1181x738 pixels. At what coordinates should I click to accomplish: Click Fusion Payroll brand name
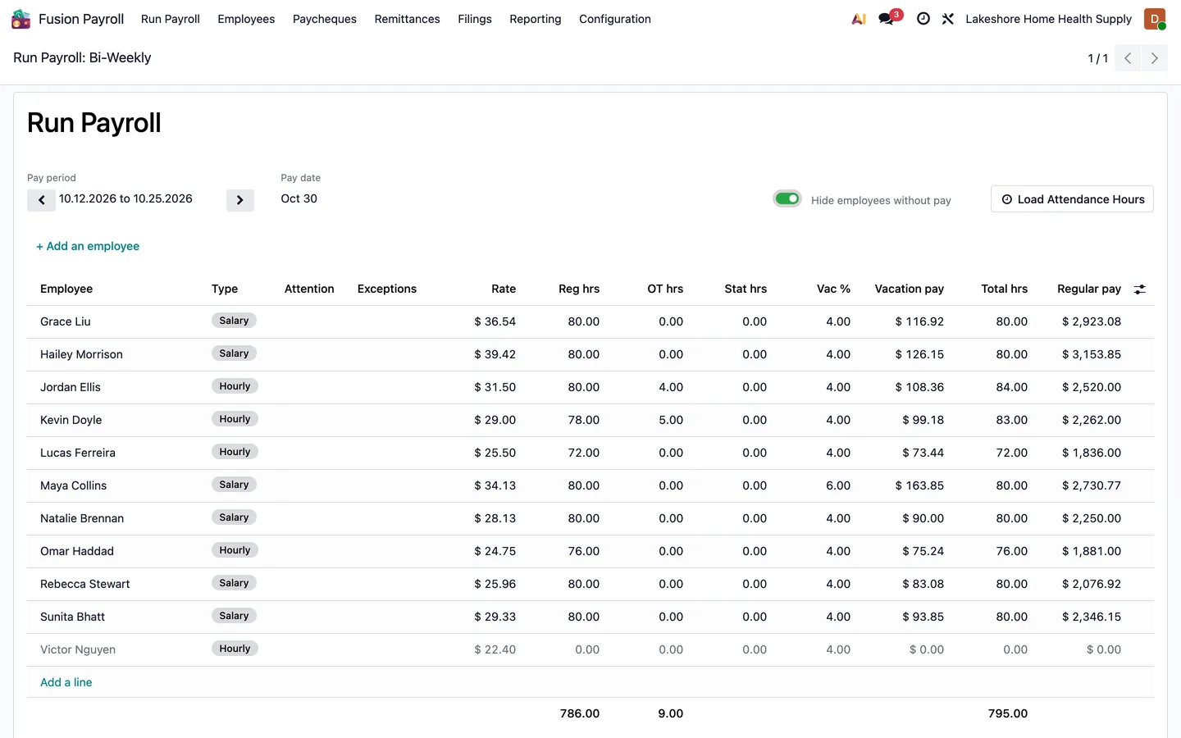[x=81, y=19]
